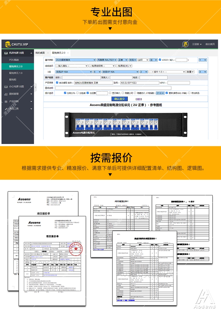Open the 交流1P 16A dropdown
This screenshot has width=221, height=313.
121,72
